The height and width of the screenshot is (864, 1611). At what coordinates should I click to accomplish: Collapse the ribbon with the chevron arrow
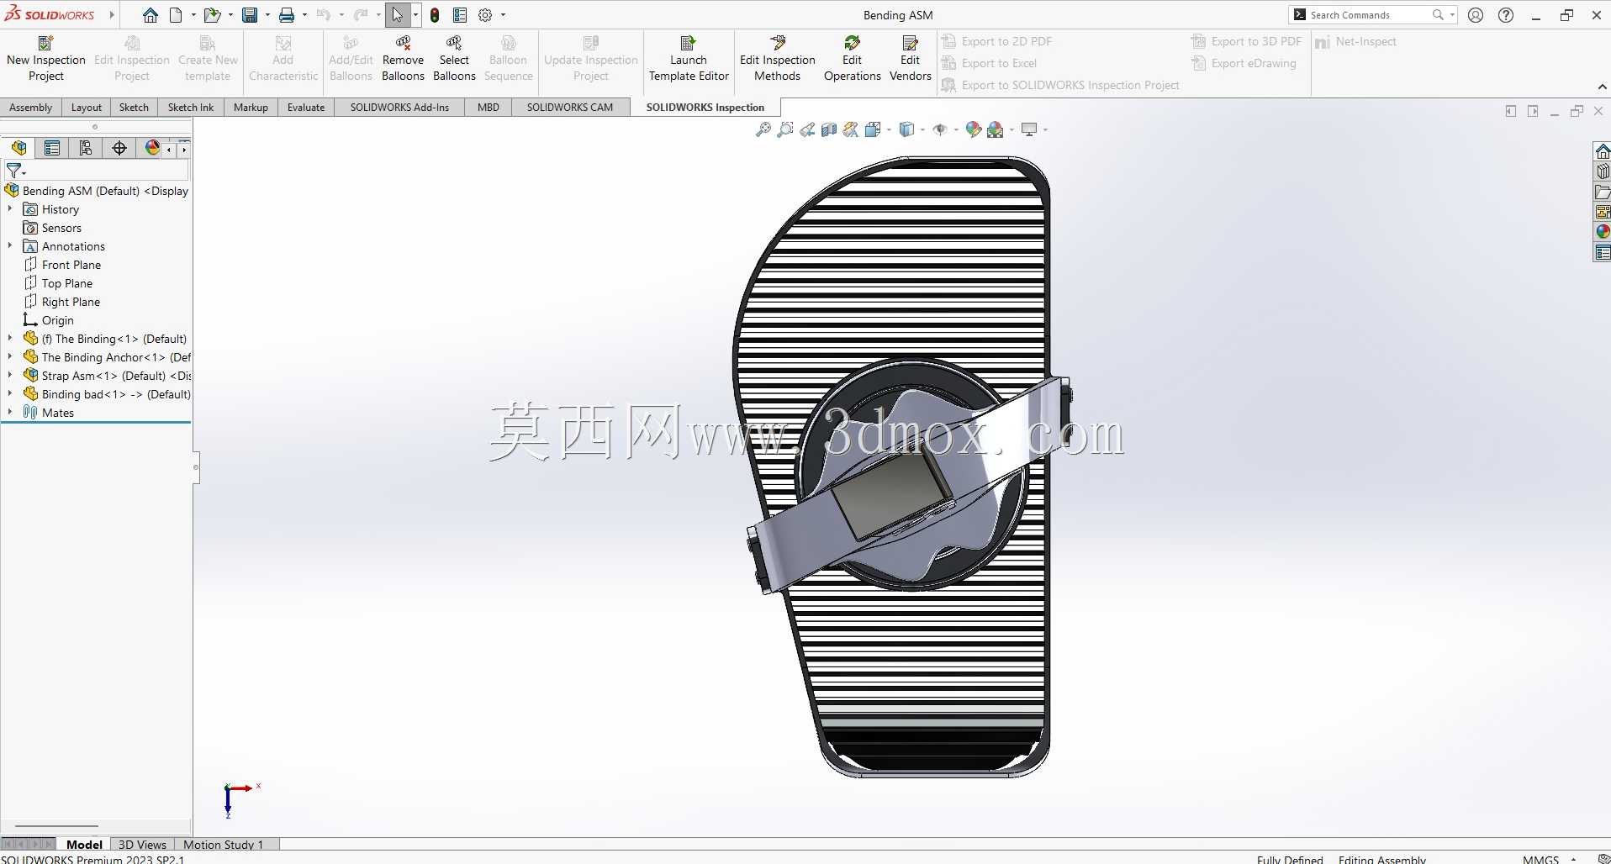[x=1602, y=87]
